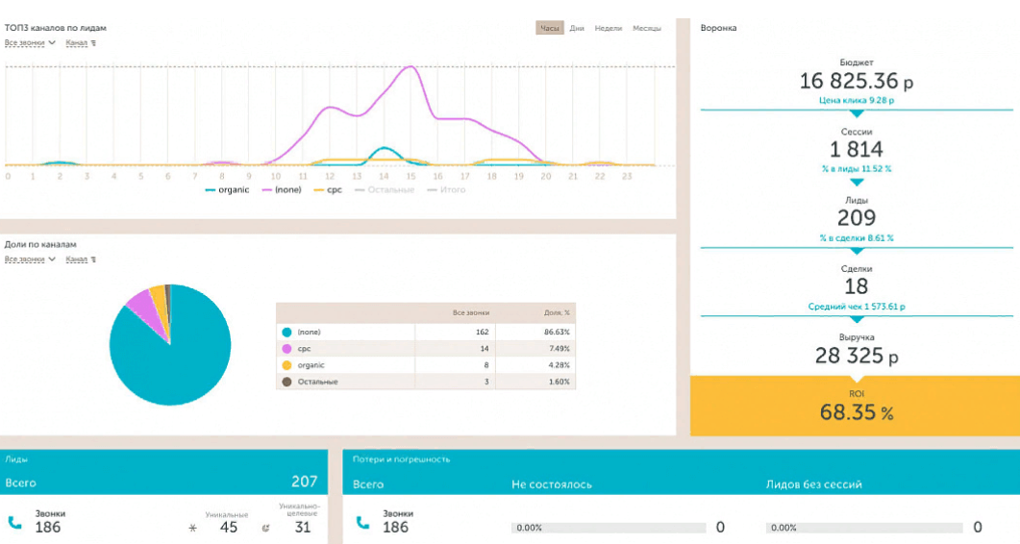Image resolution: width=1020 pixels, height=544 pixels.
Task: Toggle the organic series in the chart legend
Action: [227, 190]
